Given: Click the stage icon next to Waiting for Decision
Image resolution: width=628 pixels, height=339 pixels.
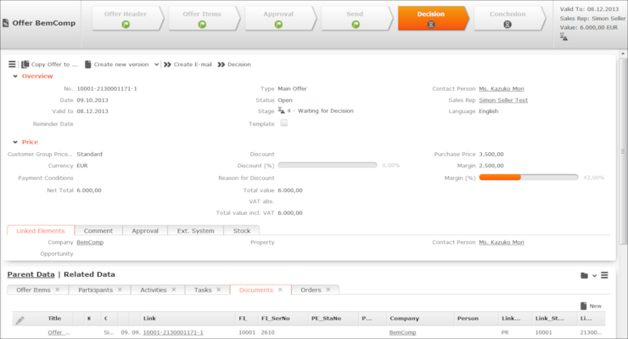Looking at the screenshot, I should [x=282, y=110].
